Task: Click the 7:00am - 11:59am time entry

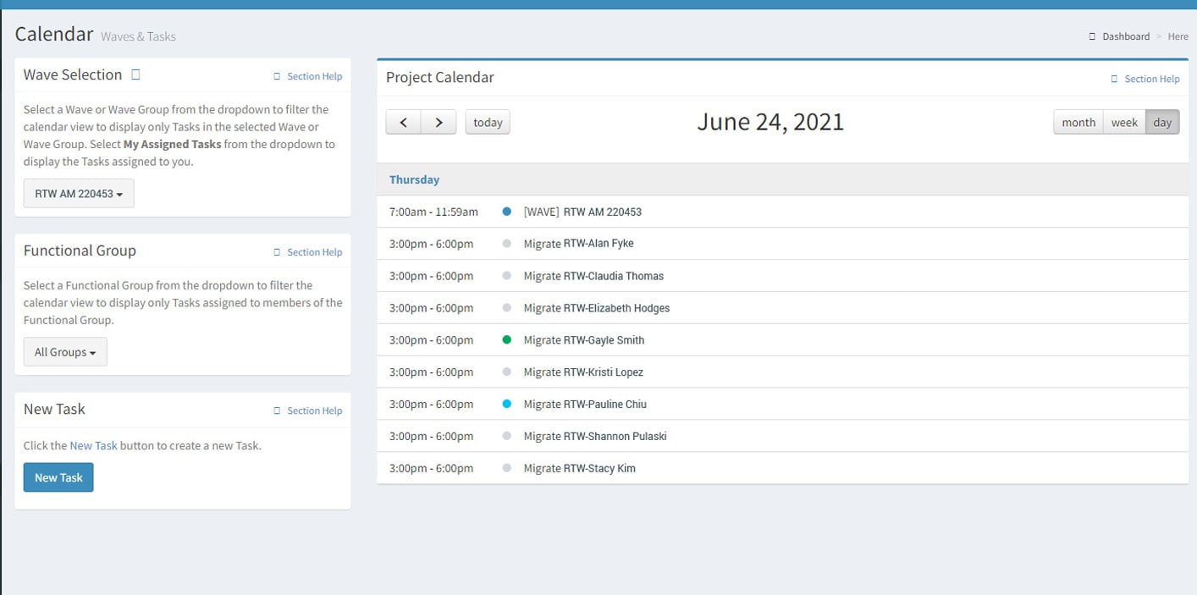Action: coord(433,212)
